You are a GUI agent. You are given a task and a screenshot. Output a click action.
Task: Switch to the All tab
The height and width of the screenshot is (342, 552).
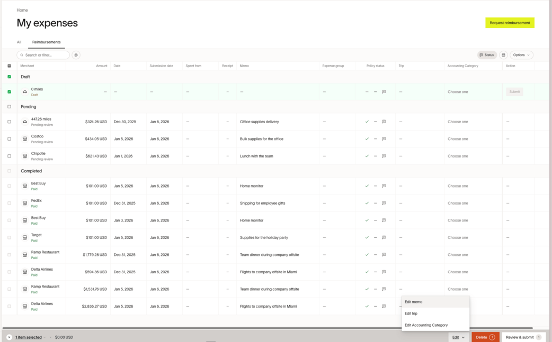pyautogui.click(x=19, y=42)
